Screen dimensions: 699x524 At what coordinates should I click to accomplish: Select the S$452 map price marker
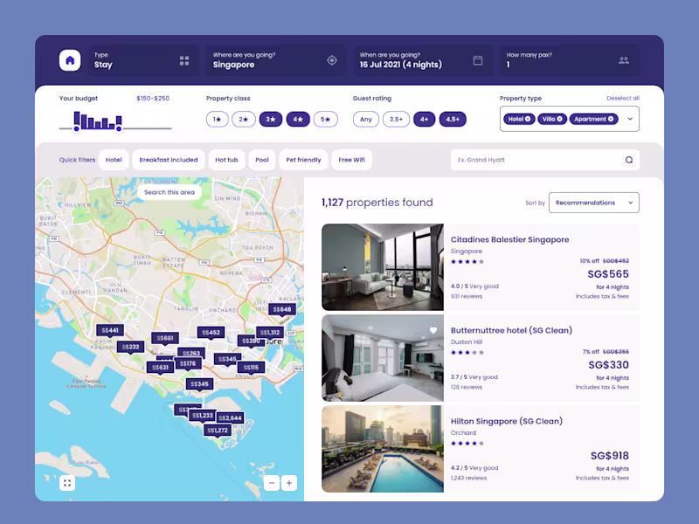click(x=211, y=333)
